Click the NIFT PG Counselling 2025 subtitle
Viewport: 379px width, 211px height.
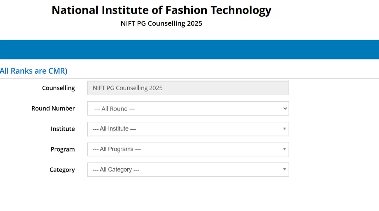coord(161,23)
